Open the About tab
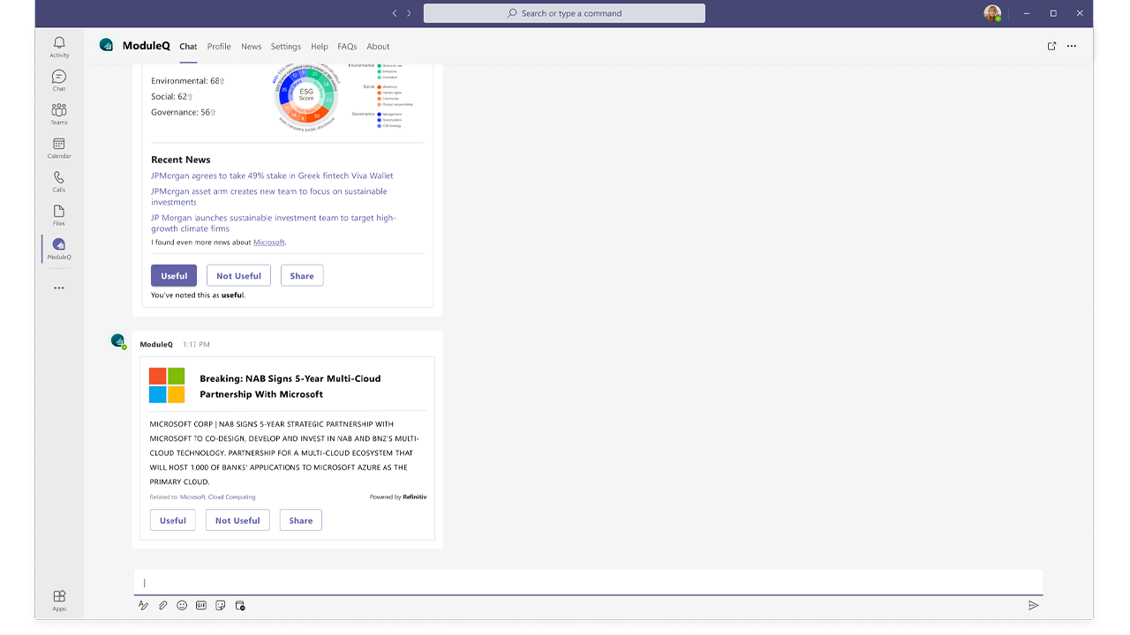 coord(378,47)
